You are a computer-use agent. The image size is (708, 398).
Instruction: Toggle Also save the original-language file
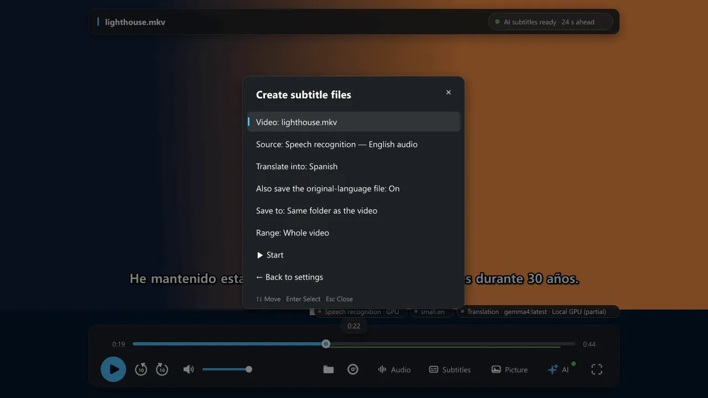click(353, 188)
